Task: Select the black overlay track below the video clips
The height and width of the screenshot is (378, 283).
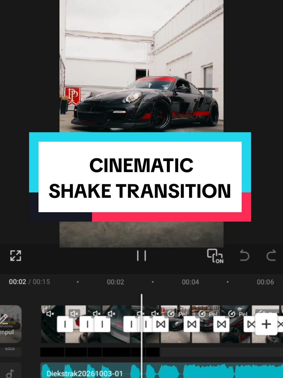Action: [100, 352]
